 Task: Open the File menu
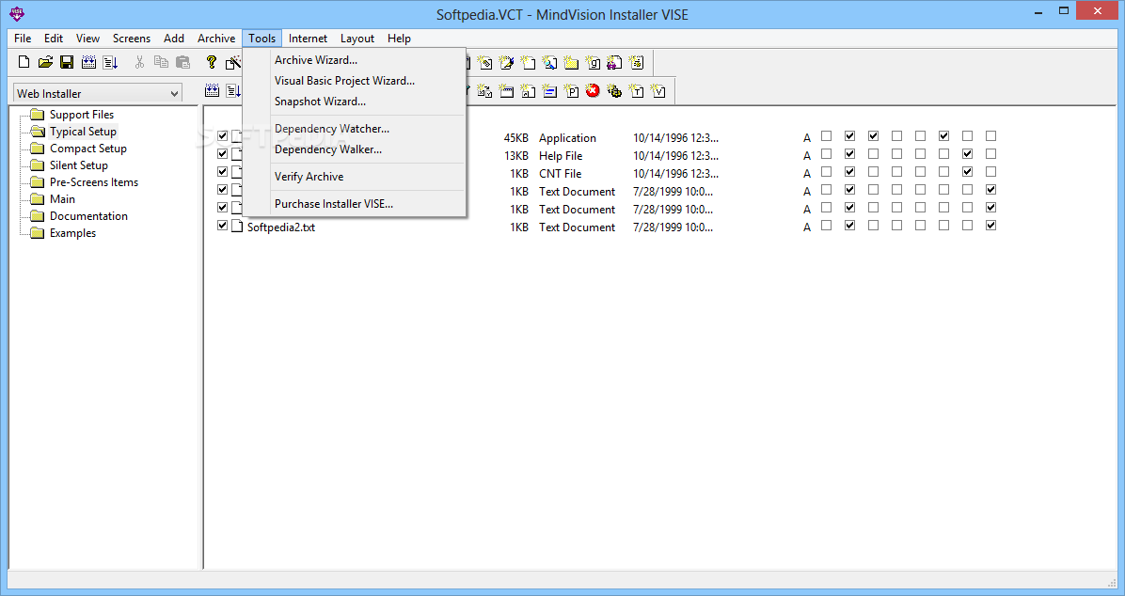(23, 39)
